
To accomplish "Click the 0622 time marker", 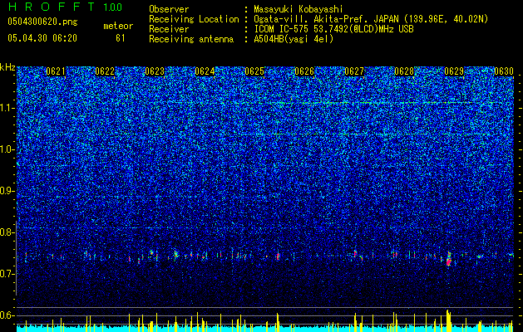I will (x=105, y=71).
